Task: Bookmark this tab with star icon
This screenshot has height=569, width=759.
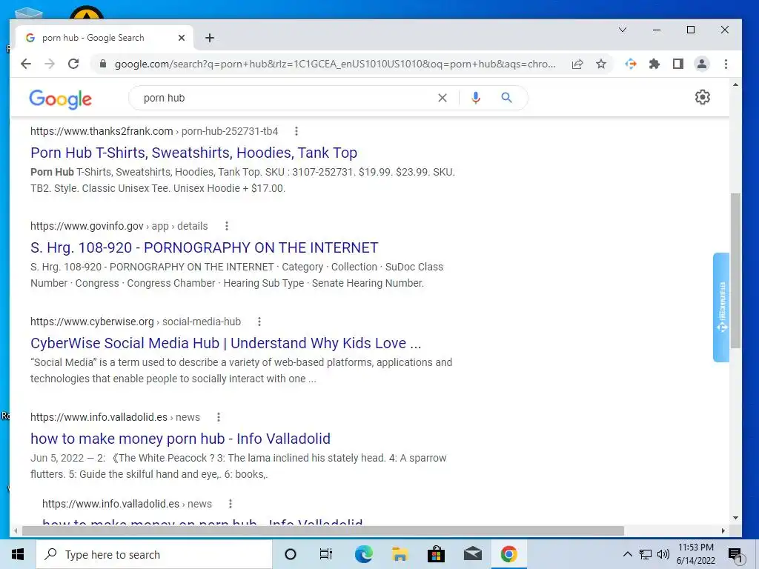Action: tap(601, 64)
